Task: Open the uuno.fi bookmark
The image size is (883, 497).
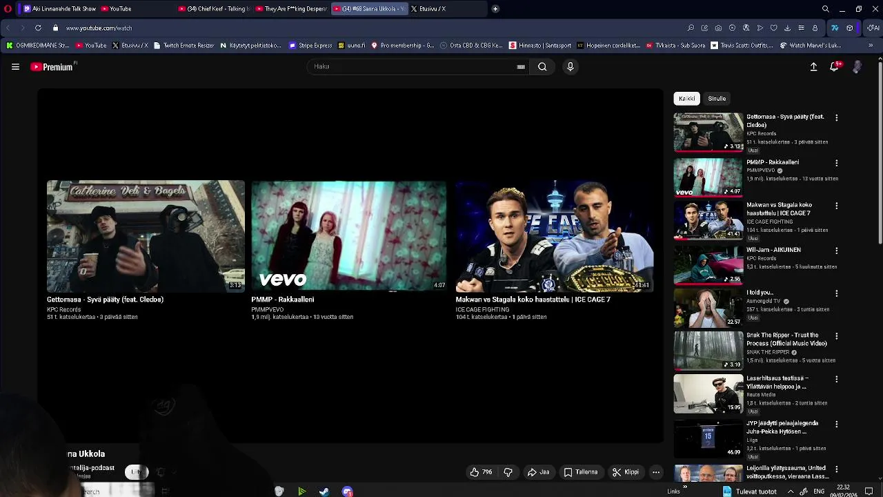Action: pyautogui.click(x=351, y=46)
